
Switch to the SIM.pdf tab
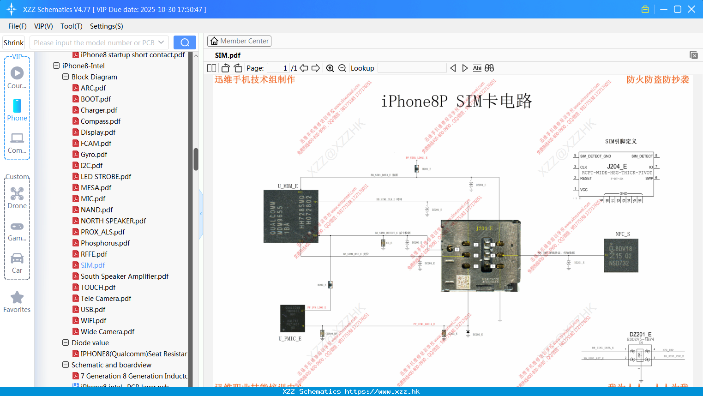pyautogui.click(x=228, y=55)
